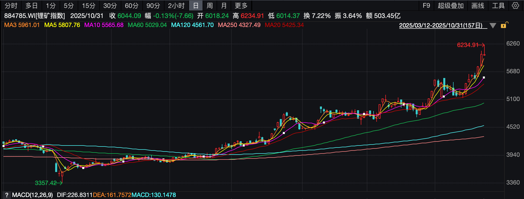Click the MACD(12,26,9) indicator name
524x199 pixels.
[x=32, y=195]
